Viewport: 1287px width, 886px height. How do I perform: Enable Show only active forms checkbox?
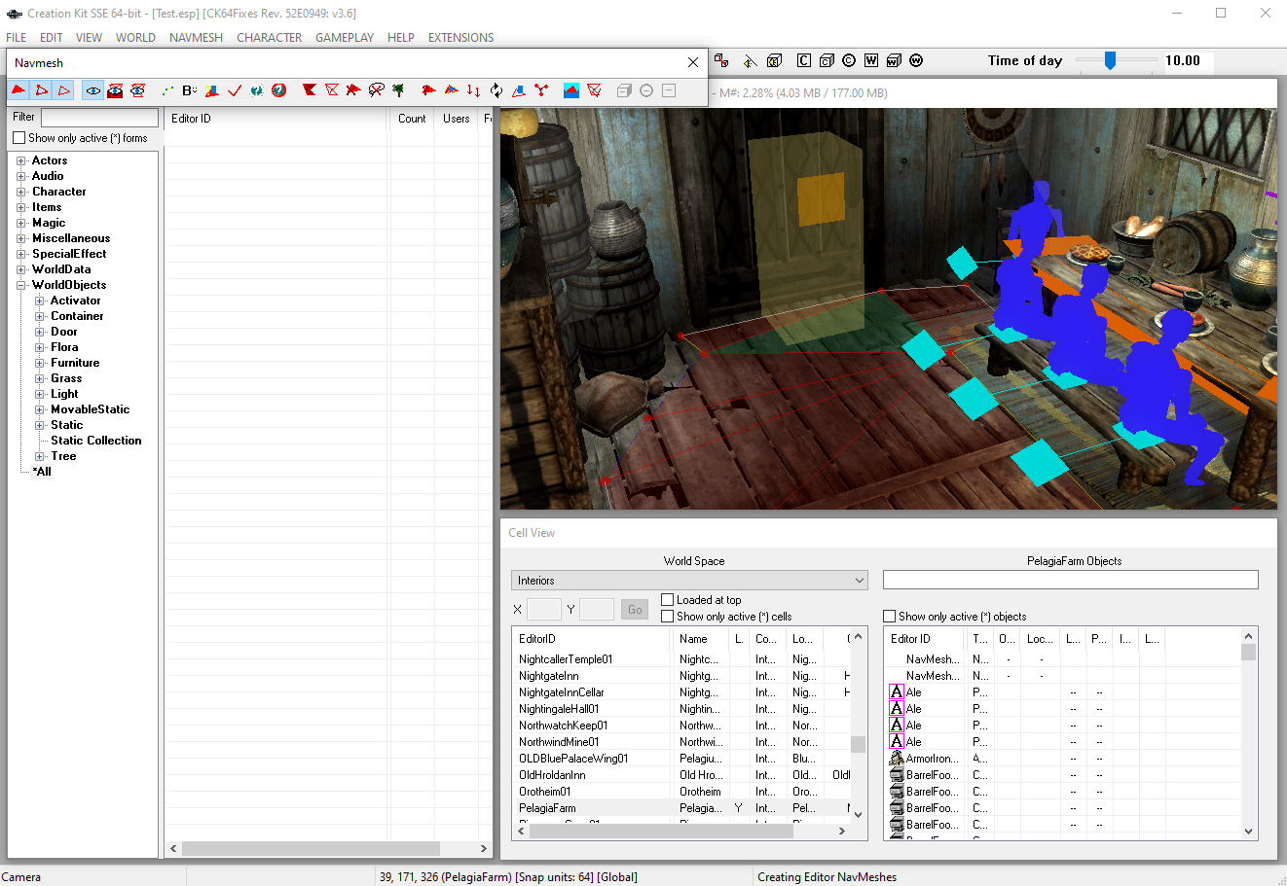pos(19,138)
